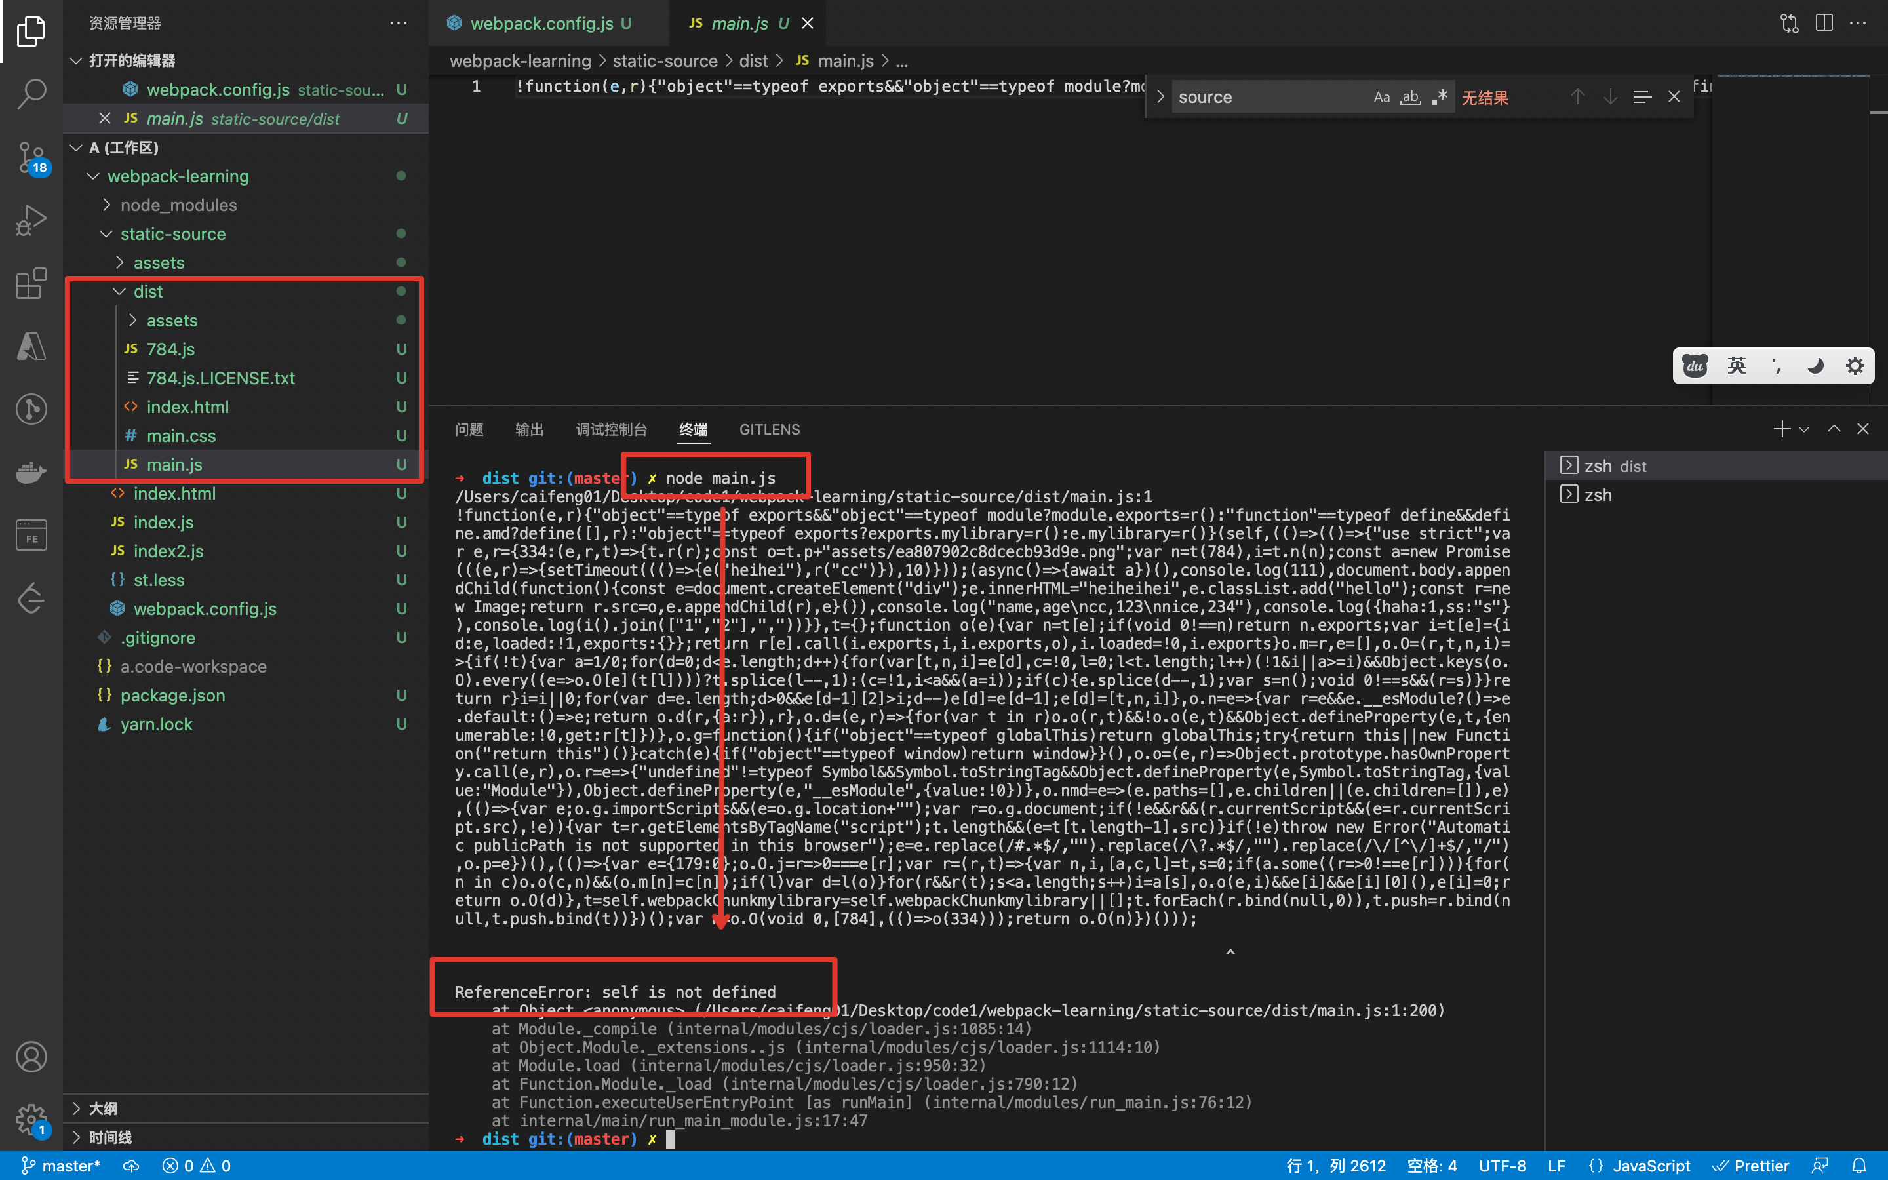Open the Run and Debug view
Screen dimensions: 1888x1180
[x=31, y=220]
